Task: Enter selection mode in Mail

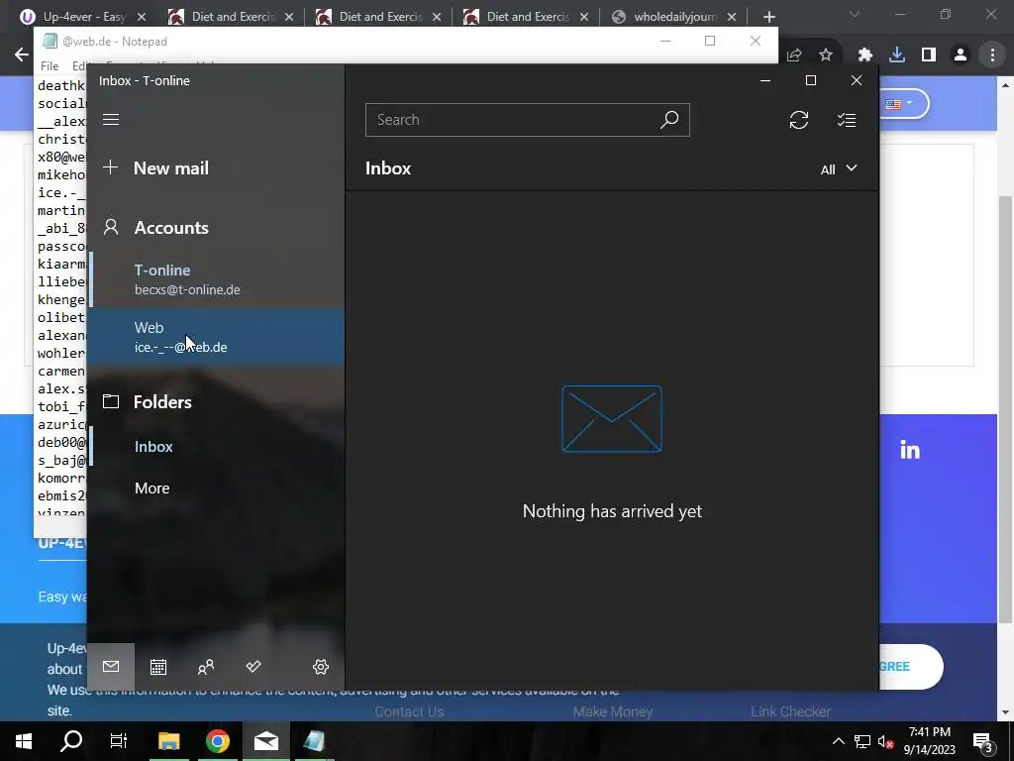Action: [847, 120]
